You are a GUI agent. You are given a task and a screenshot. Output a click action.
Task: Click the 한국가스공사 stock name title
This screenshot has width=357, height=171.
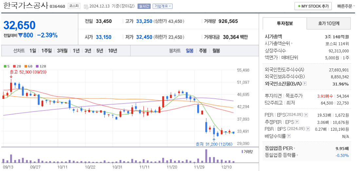click(x=26, y=6)
